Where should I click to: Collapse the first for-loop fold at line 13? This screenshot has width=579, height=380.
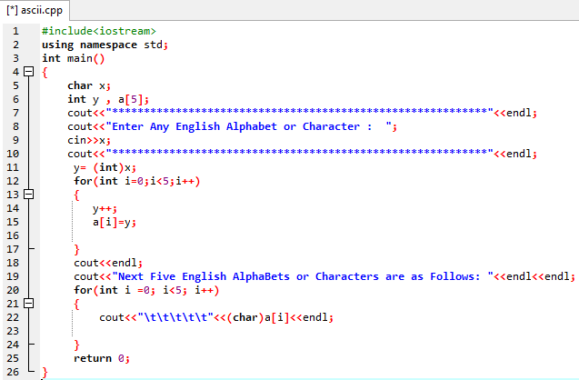pos(29,195)
